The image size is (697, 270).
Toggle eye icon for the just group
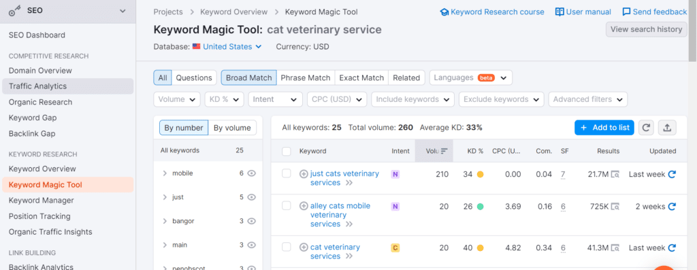pyautogui.click(x=252, y=197)
